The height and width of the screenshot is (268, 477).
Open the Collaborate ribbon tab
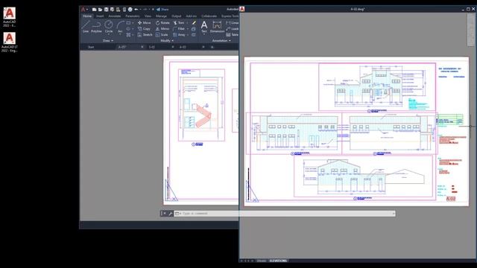209,16
